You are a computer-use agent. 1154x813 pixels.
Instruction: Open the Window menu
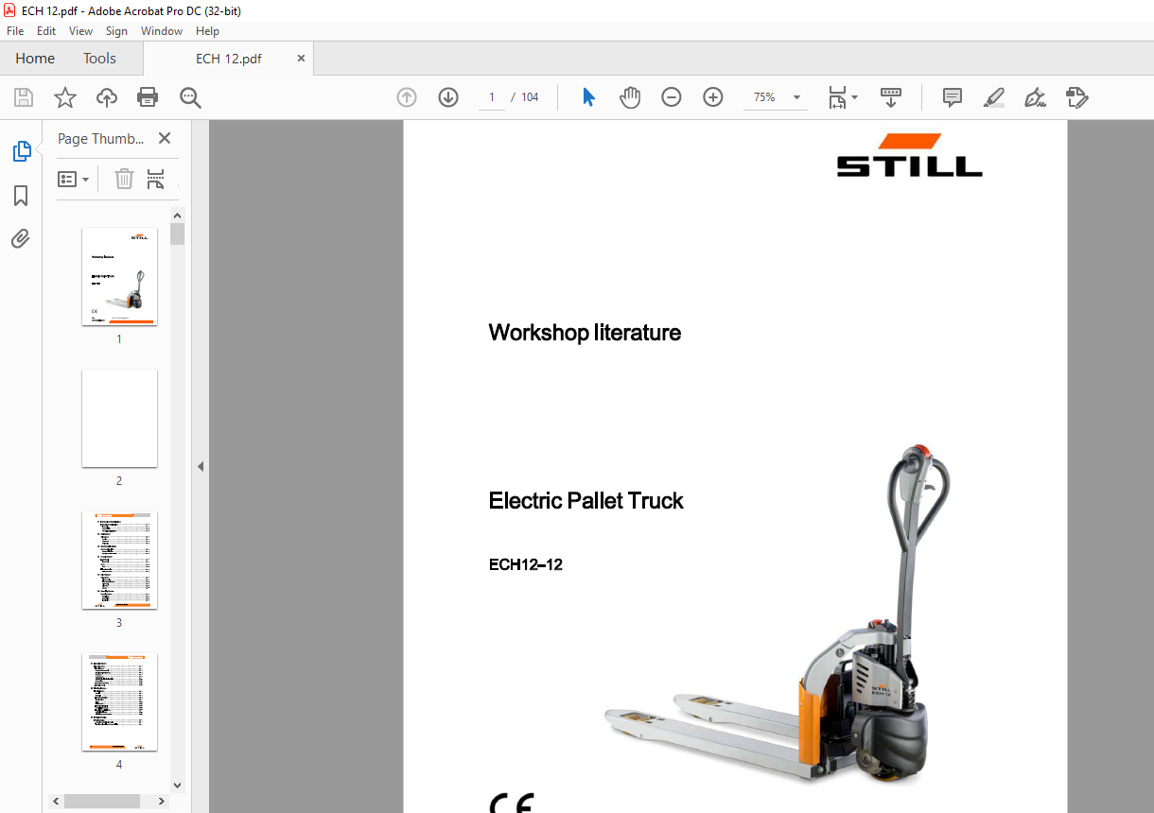(x=162, y=31)
